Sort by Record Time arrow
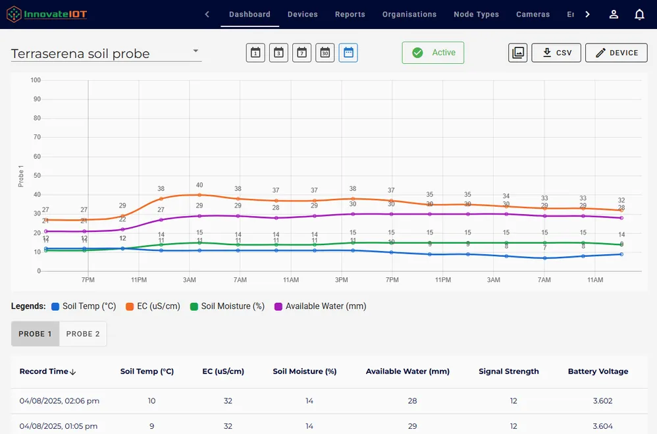The height and width of the screenshot is (434, 657). (73, 372)
